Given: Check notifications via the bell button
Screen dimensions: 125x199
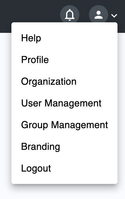Looking at the screenshot, I should point(70,15).
